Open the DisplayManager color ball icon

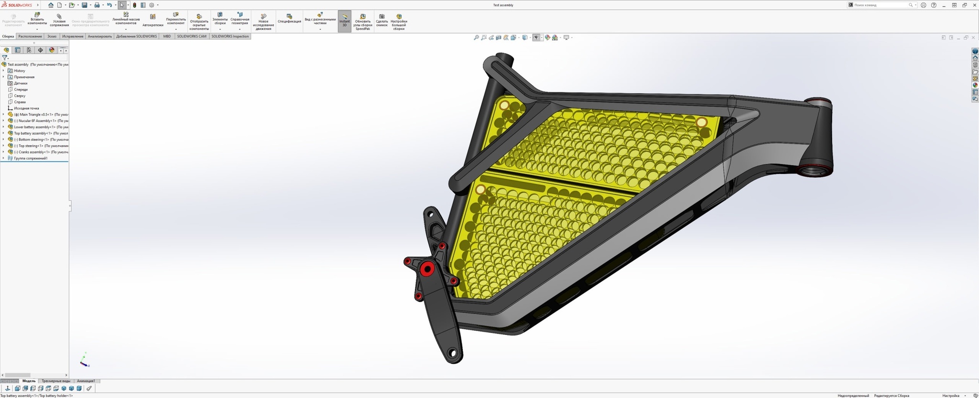click(52, 50)
